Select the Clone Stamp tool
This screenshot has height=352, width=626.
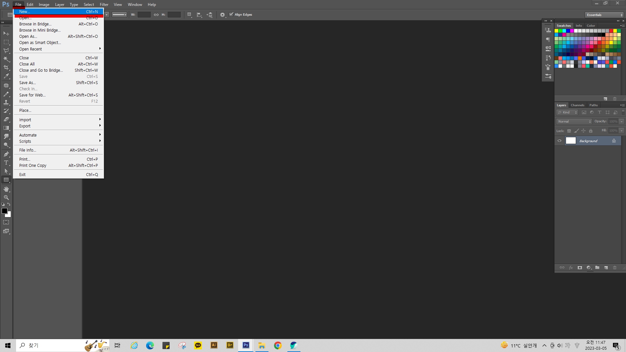coord(6,102)
